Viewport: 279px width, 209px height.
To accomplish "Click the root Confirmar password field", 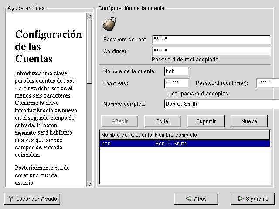I will point(211,51).
